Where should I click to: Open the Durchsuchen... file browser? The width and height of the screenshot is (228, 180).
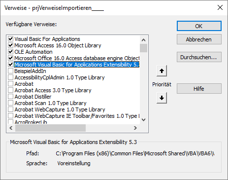coord(199,57)
